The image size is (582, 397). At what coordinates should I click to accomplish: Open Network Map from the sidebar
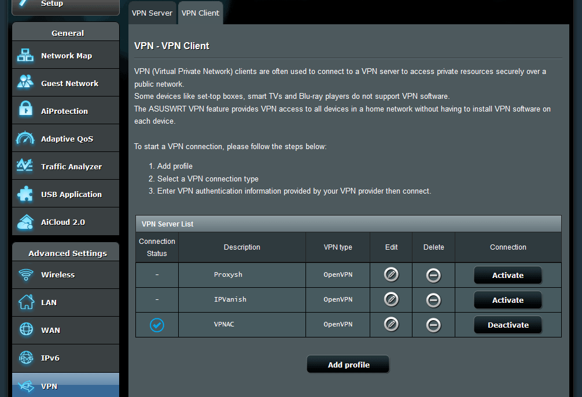coord(66,55)
